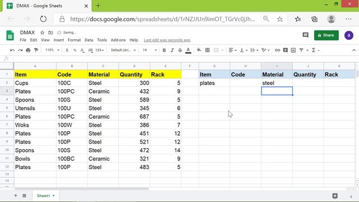Click cell containing 'steel' in column I

[277, 83]
